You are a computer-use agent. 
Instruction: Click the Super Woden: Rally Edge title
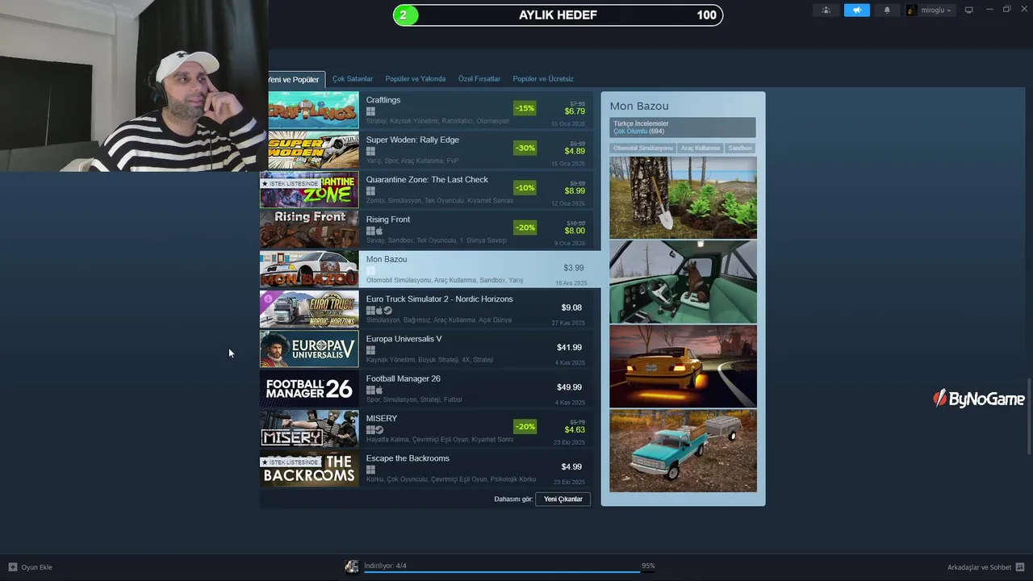[x=412, y=140]
